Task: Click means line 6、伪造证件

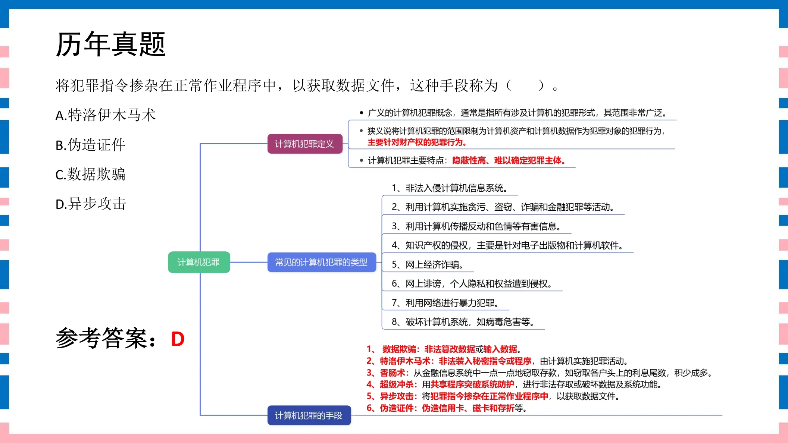Action: coord(447,408)
